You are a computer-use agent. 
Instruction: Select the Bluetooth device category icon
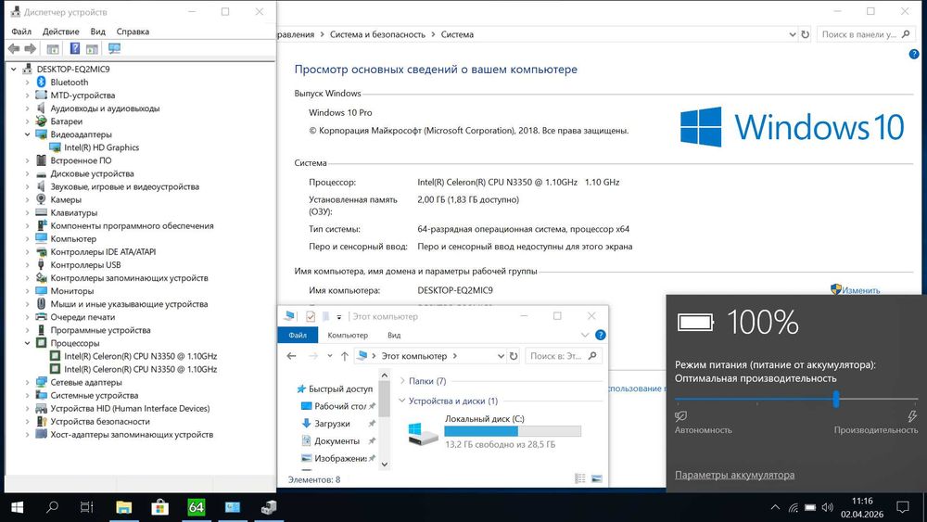pyautogui.click(x=41, y=83)
